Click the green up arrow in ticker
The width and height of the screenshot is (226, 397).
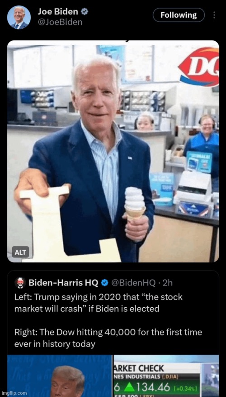point(128,387)
